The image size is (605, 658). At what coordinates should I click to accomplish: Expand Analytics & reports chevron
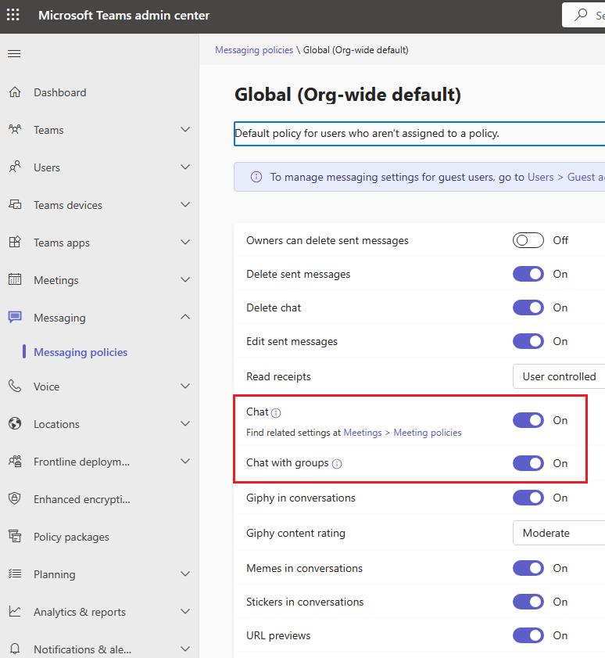(185, 611)
